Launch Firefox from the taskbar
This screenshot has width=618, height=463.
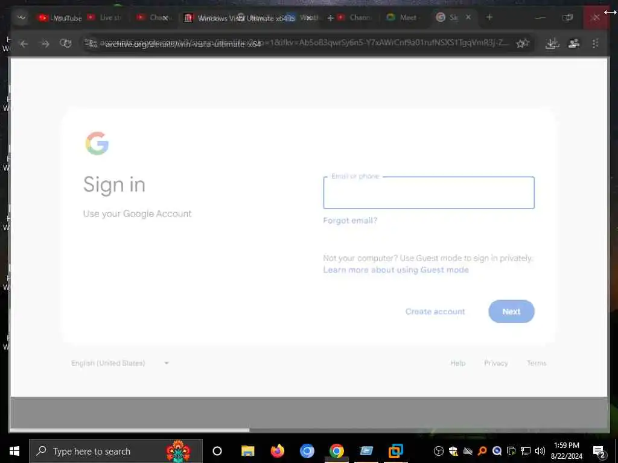pyautogui.click(x=278, y=451)
